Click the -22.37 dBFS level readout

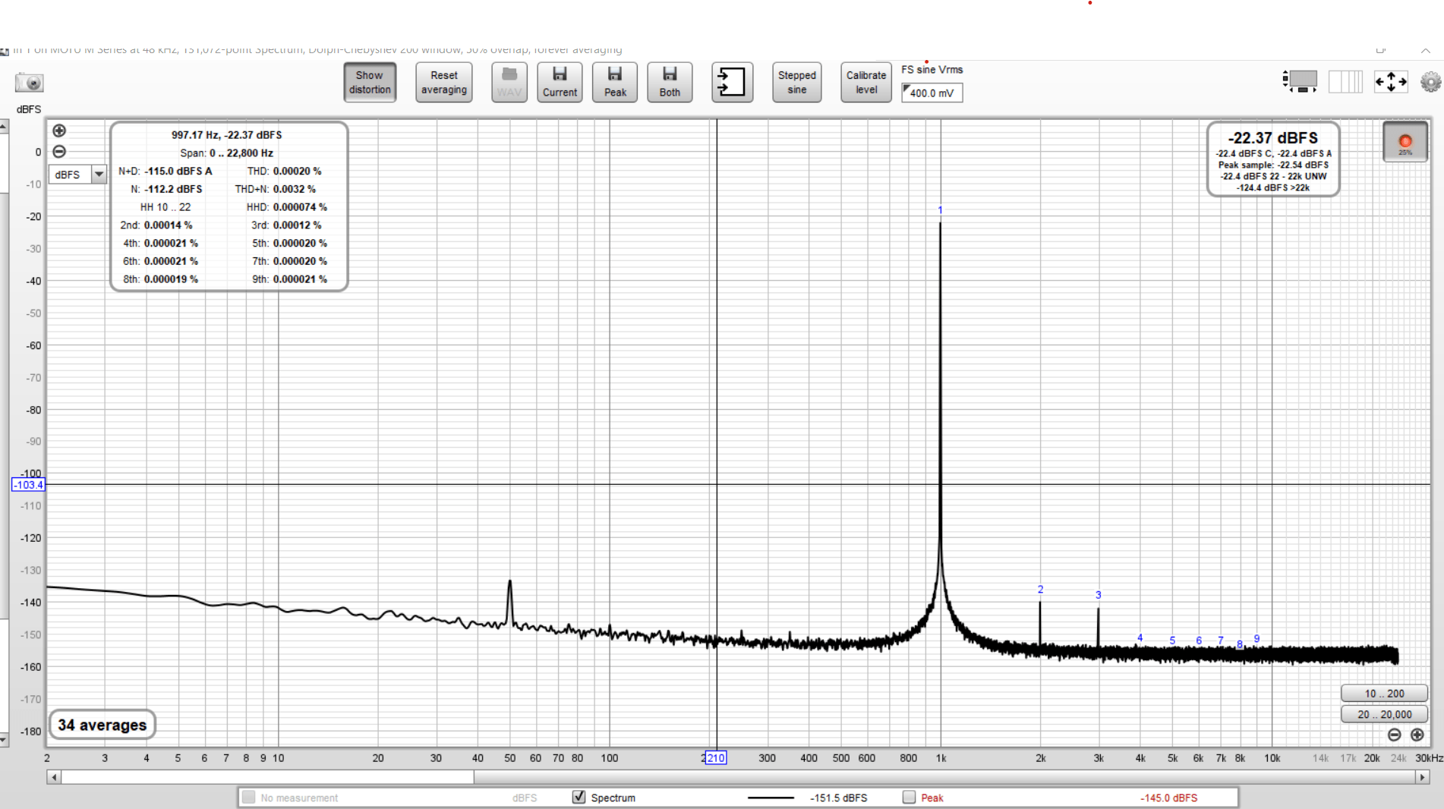pos(1273,138)
